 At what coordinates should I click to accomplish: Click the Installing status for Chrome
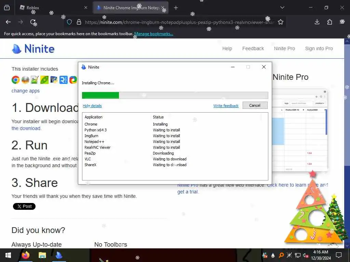(160, 124)
